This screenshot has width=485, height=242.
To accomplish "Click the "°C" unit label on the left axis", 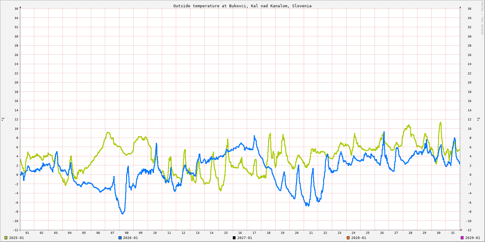I will [x=3, y=119].
